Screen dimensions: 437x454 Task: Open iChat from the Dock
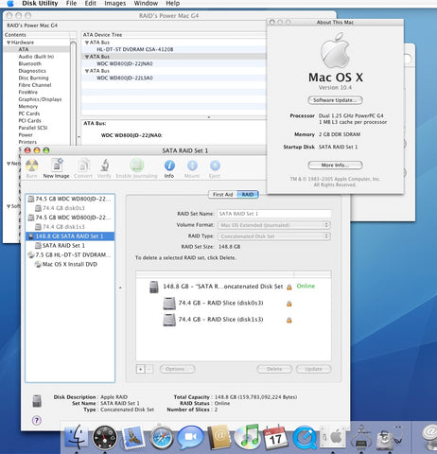(190, 437)
